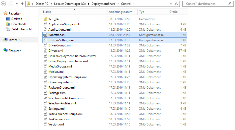The image size is (235, 130).
Task: Sort by the Name column header
Action: tap(47, 12)
